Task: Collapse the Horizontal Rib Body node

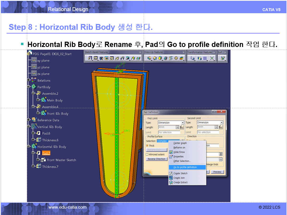Action: [x=29, y=146]
